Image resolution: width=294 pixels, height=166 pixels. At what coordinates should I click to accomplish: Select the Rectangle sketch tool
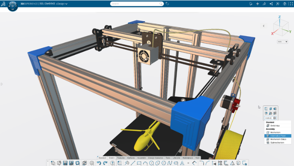click(x=139, y=163)
